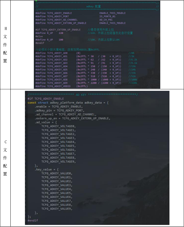Select the 'TCFG_ADKEY_VDDIO' define line
Image resolution: width=184 pixels, height=227 pixels.
pyautogui.click(x=61, y=86)
